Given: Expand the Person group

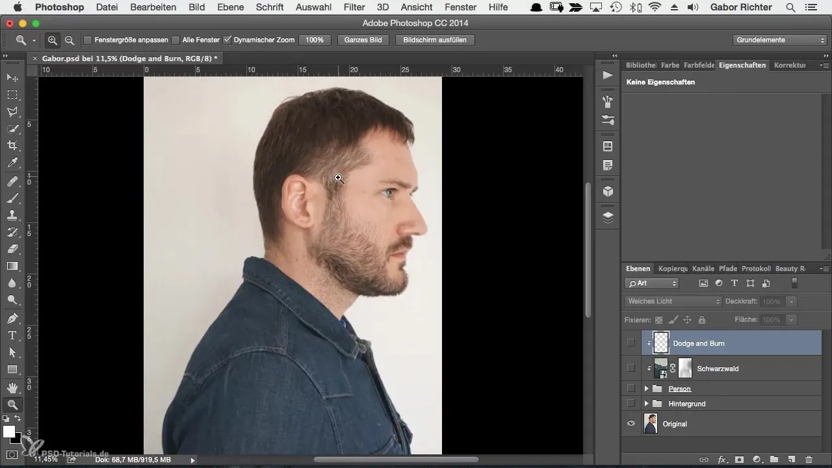Looking at the screenshot, I should pyautogui.click(x=646, y=389).
